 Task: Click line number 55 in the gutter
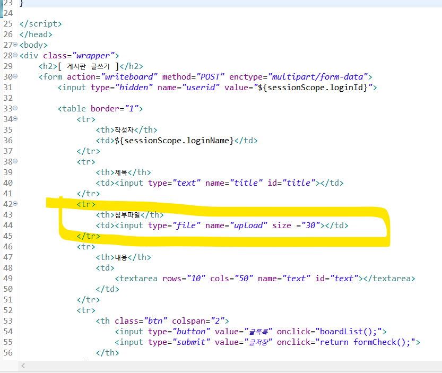[8, 342]
